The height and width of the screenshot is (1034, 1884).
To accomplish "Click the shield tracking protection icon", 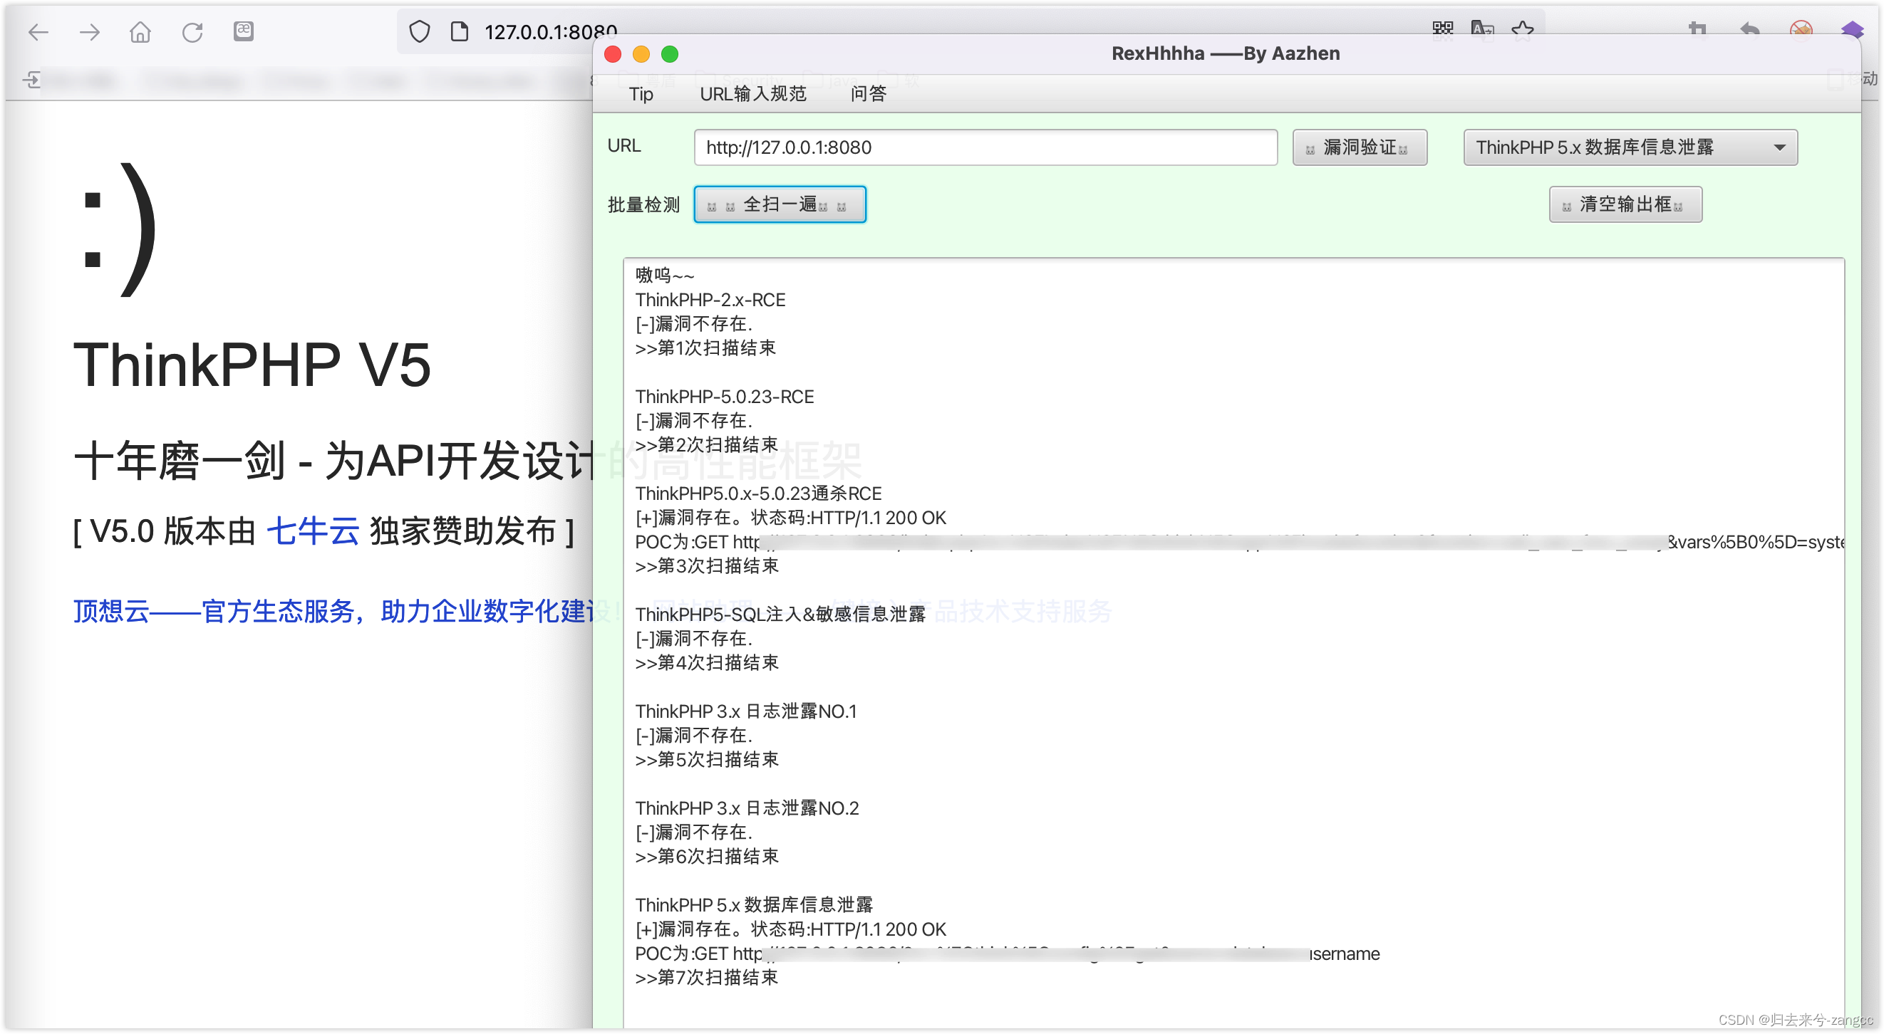I will [420, 32].
